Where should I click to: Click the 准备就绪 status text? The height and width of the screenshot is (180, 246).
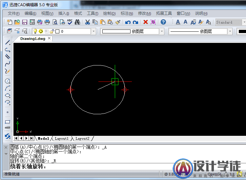12,174
